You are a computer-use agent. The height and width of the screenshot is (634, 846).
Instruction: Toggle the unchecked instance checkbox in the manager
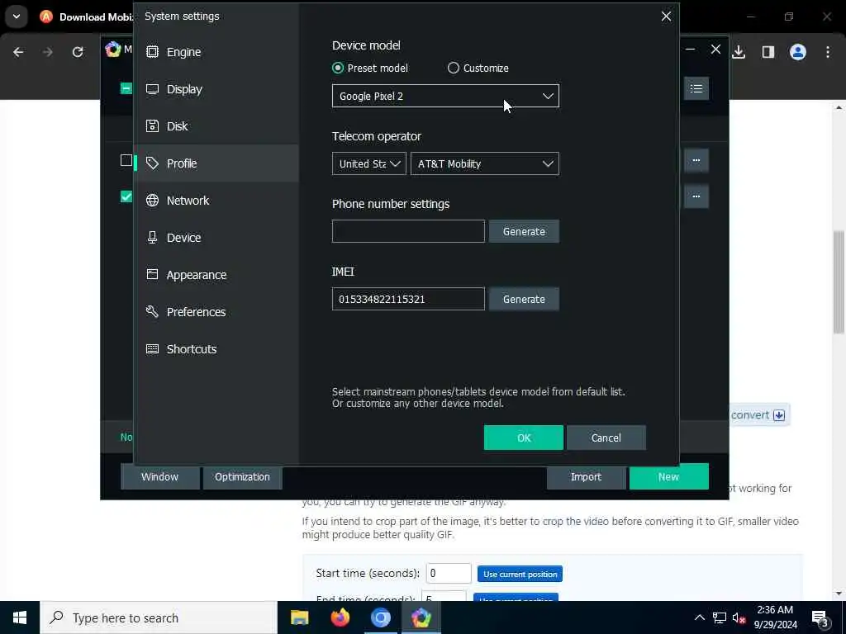[x=126, y=160]
